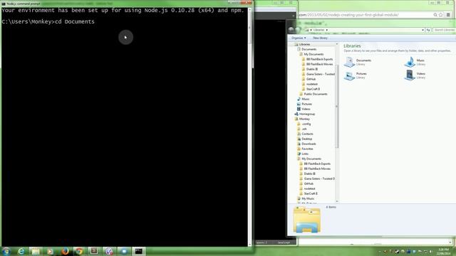This screenshot has height=256, width=456.
Task: Open the Music library icon in the Libraries pane
Action: point(410,62)
